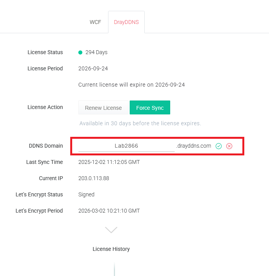Click the 'Current IP' label
Viewport: 269px width, 276px height.
coord(51,178)
